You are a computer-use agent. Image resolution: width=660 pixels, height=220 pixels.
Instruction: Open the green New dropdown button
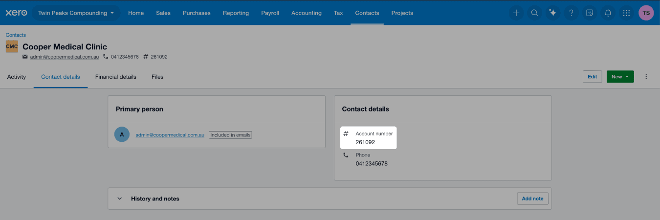[x=620, y=77]
